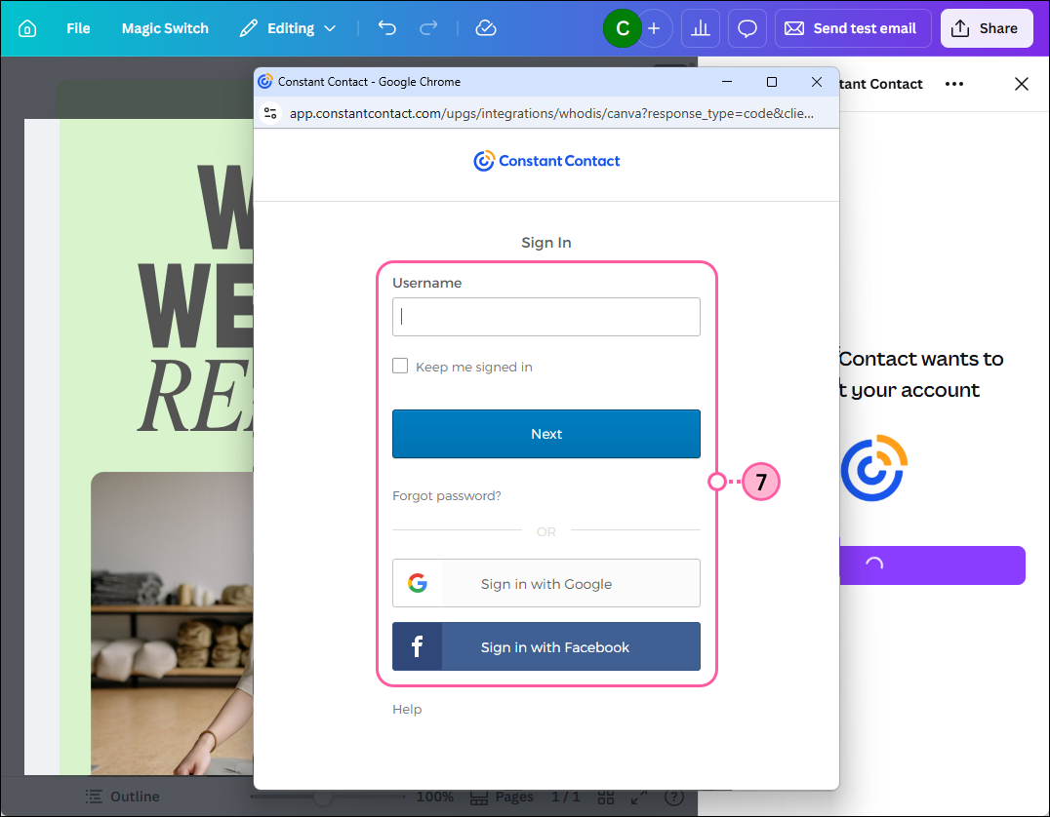
Task: Select the yoga studio photo in design
Action: pyautogui.click(x=172, y=624)
